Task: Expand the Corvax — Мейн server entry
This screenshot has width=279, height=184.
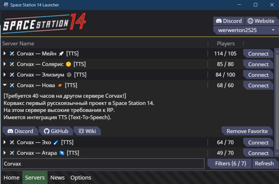Action: coord(5,53)
